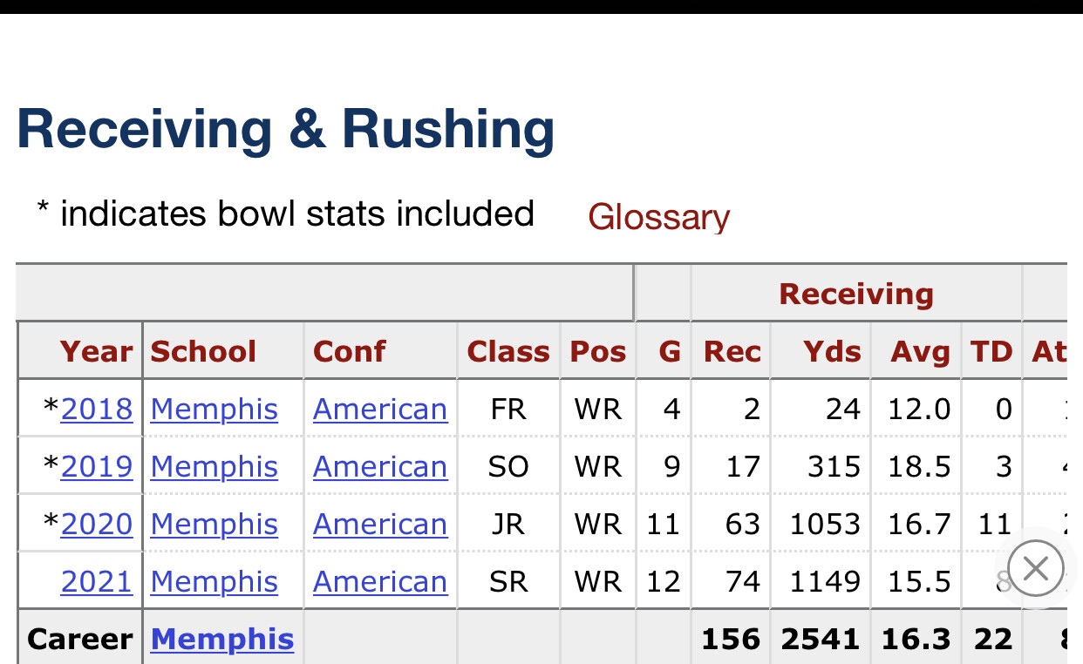Sort table by Class column header
Screen dimensions: 1083x664
pos(508,351)
